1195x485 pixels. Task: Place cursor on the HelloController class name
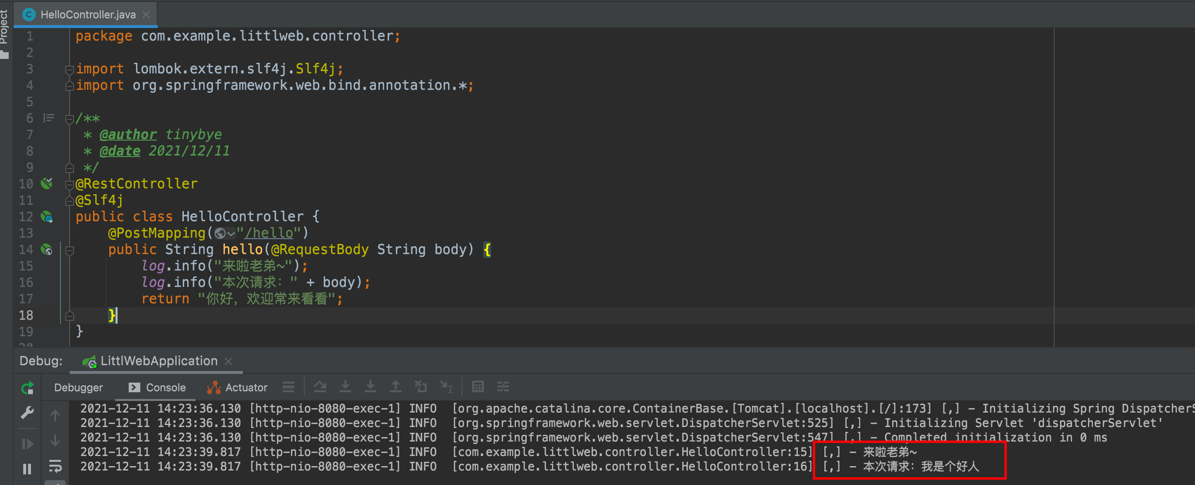(242, 216)
